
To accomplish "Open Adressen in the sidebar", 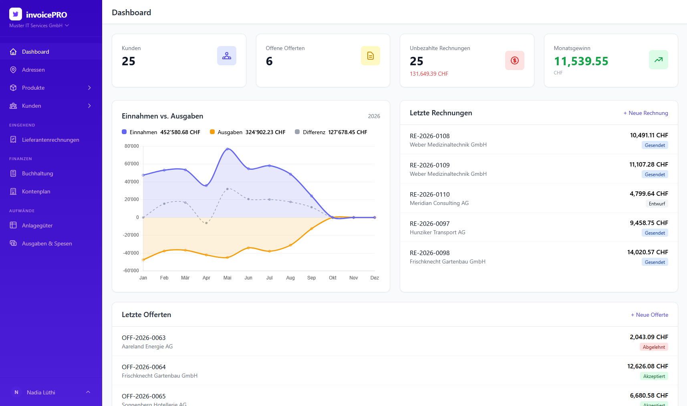I will coord(51,70).
